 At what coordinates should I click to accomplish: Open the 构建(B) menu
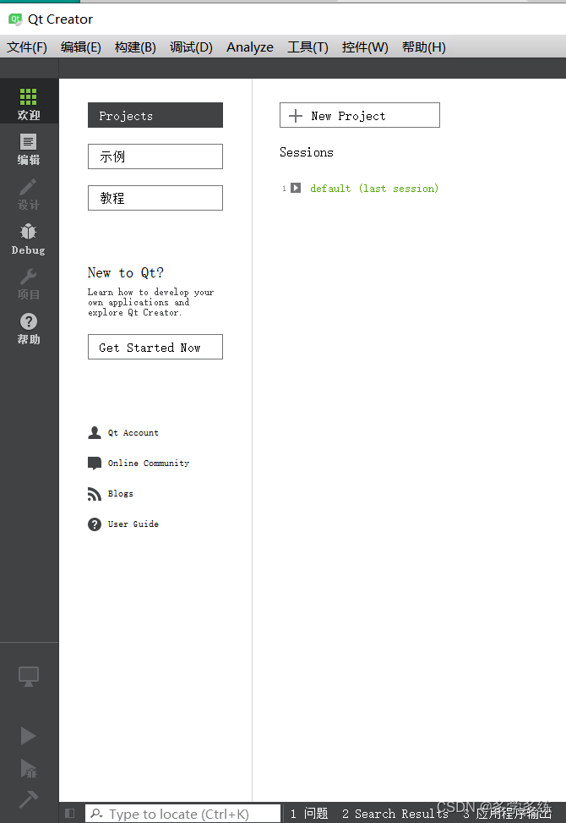point(135,47)
